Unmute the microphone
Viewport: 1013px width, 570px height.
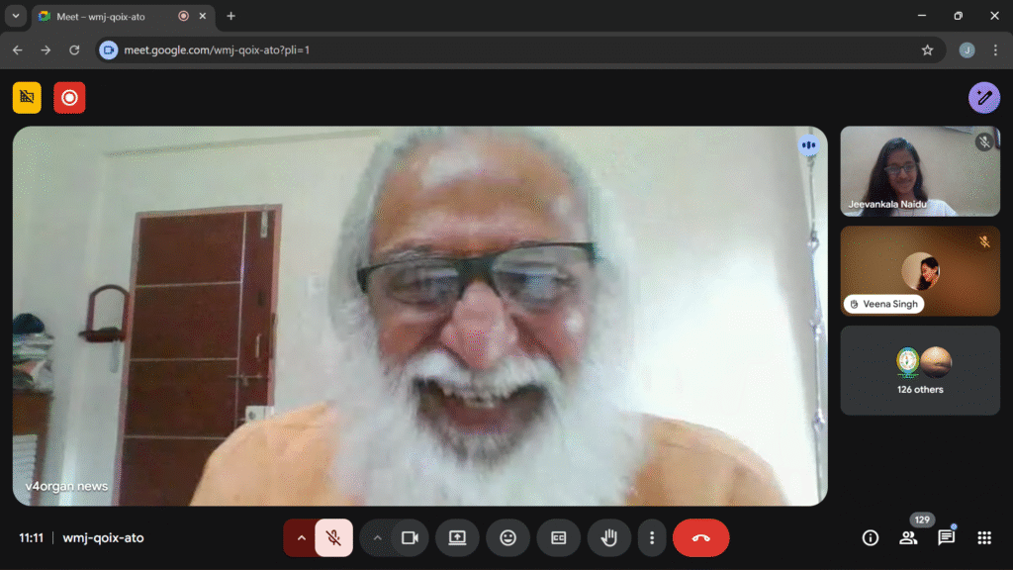click(x=334, y=537)
